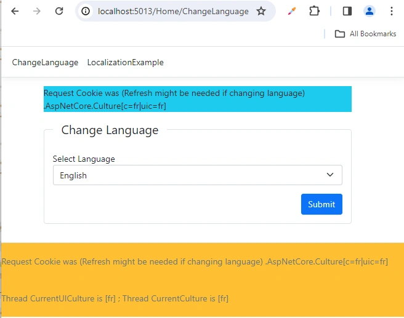Image resolution: width=404 pixels, height=318 pixels.
Task: Click the All Bookmarks label
Action: 373,34
